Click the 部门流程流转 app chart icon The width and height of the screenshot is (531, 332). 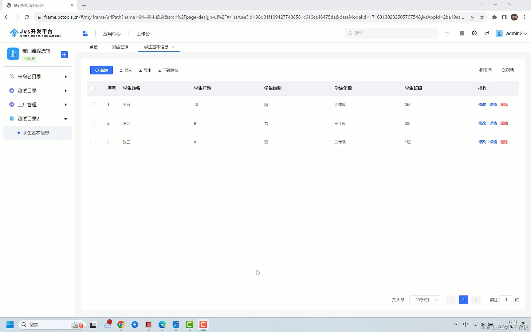coord(13,54)
